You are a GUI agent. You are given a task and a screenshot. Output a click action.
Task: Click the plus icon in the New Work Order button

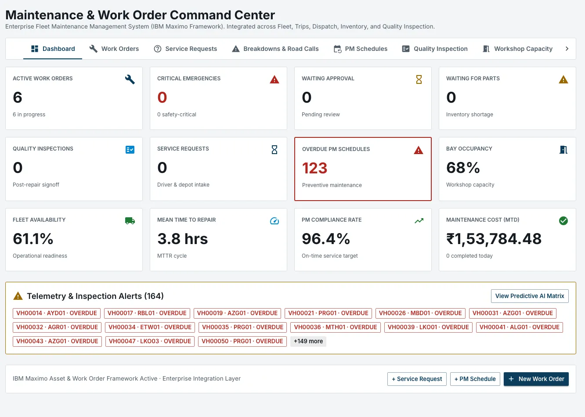pyautogui.click(x=511, y=379)
